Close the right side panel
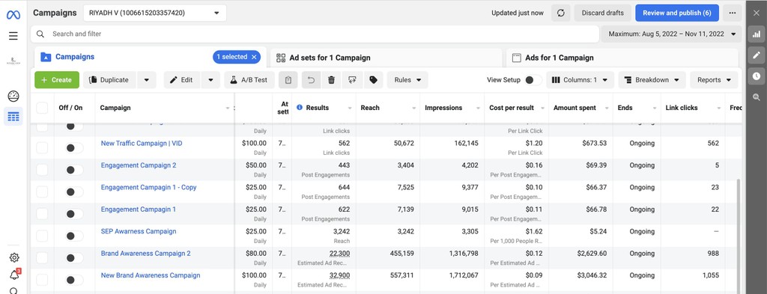This screenshot has height=294, width=767. pos(757,13)
